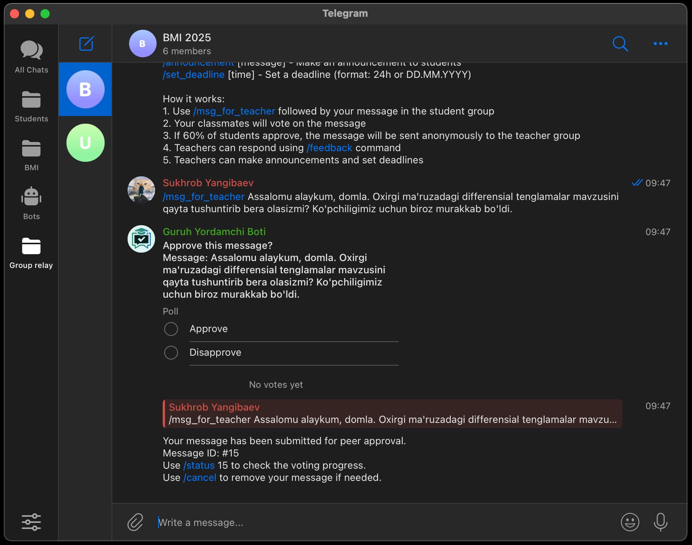Click the /status command link

pyautogui.click(x=199, y=465)
